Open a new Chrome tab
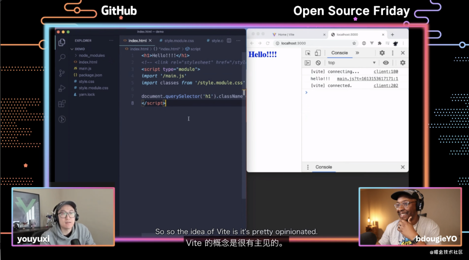This screenshot has height=260, width=469. coord(393,34)
